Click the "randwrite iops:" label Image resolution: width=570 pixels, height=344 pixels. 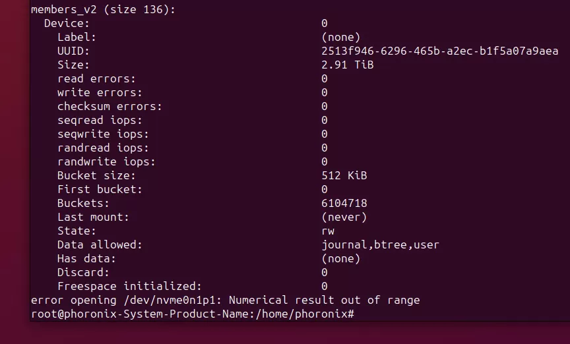tap(106, 161)
